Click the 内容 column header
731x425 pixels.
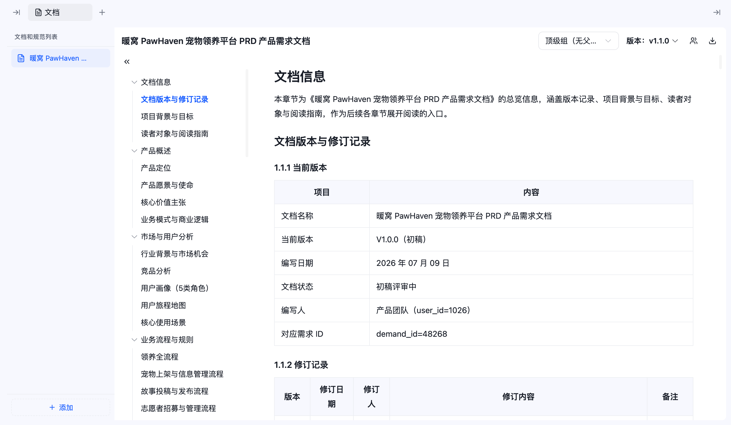click(x=531, y=192)
